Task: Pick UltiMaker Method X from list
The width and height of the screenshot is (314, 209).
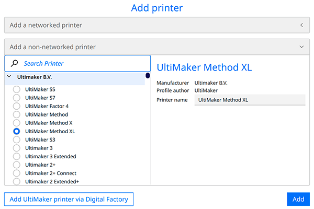Action: click(x=17, y=123)
